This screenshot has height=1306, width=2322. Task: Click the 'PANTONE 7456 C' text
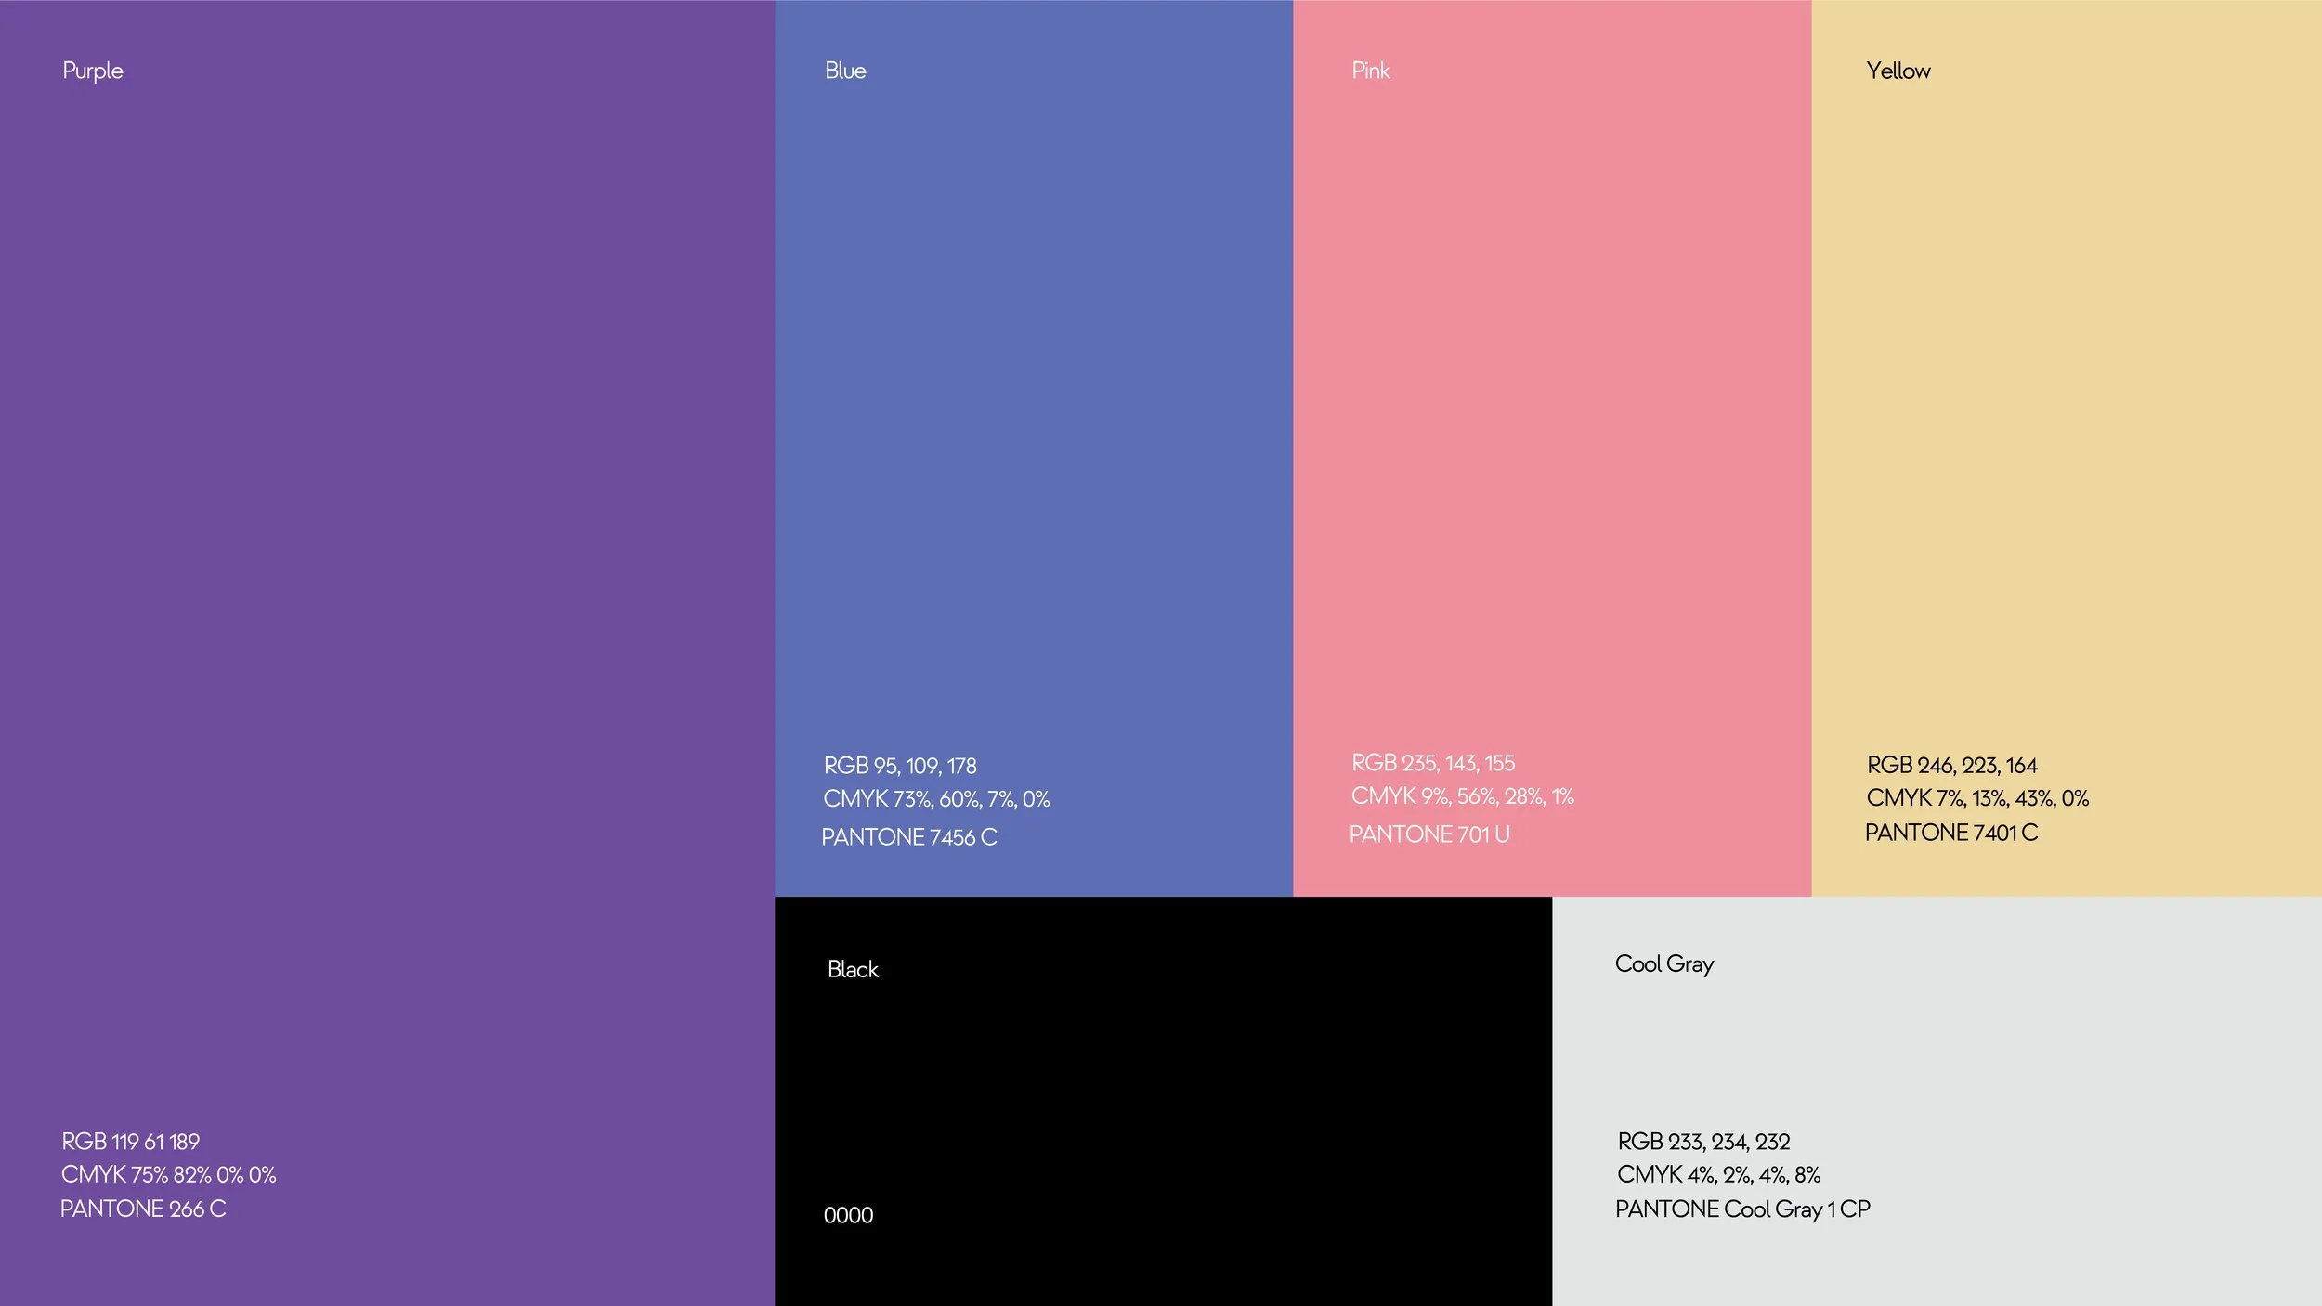pyautogui.click(x=909, y=837)
